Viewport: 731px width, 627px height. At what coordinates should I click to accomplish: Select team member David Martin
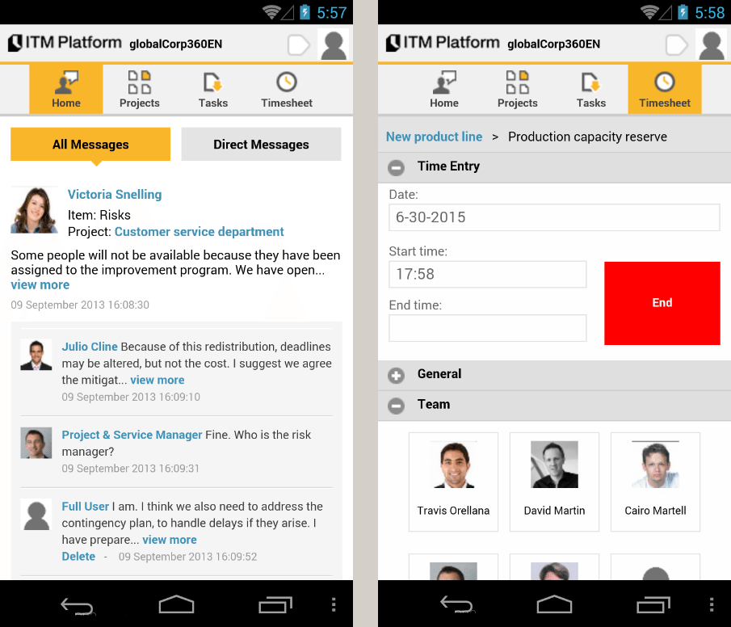tap(554, 482)
